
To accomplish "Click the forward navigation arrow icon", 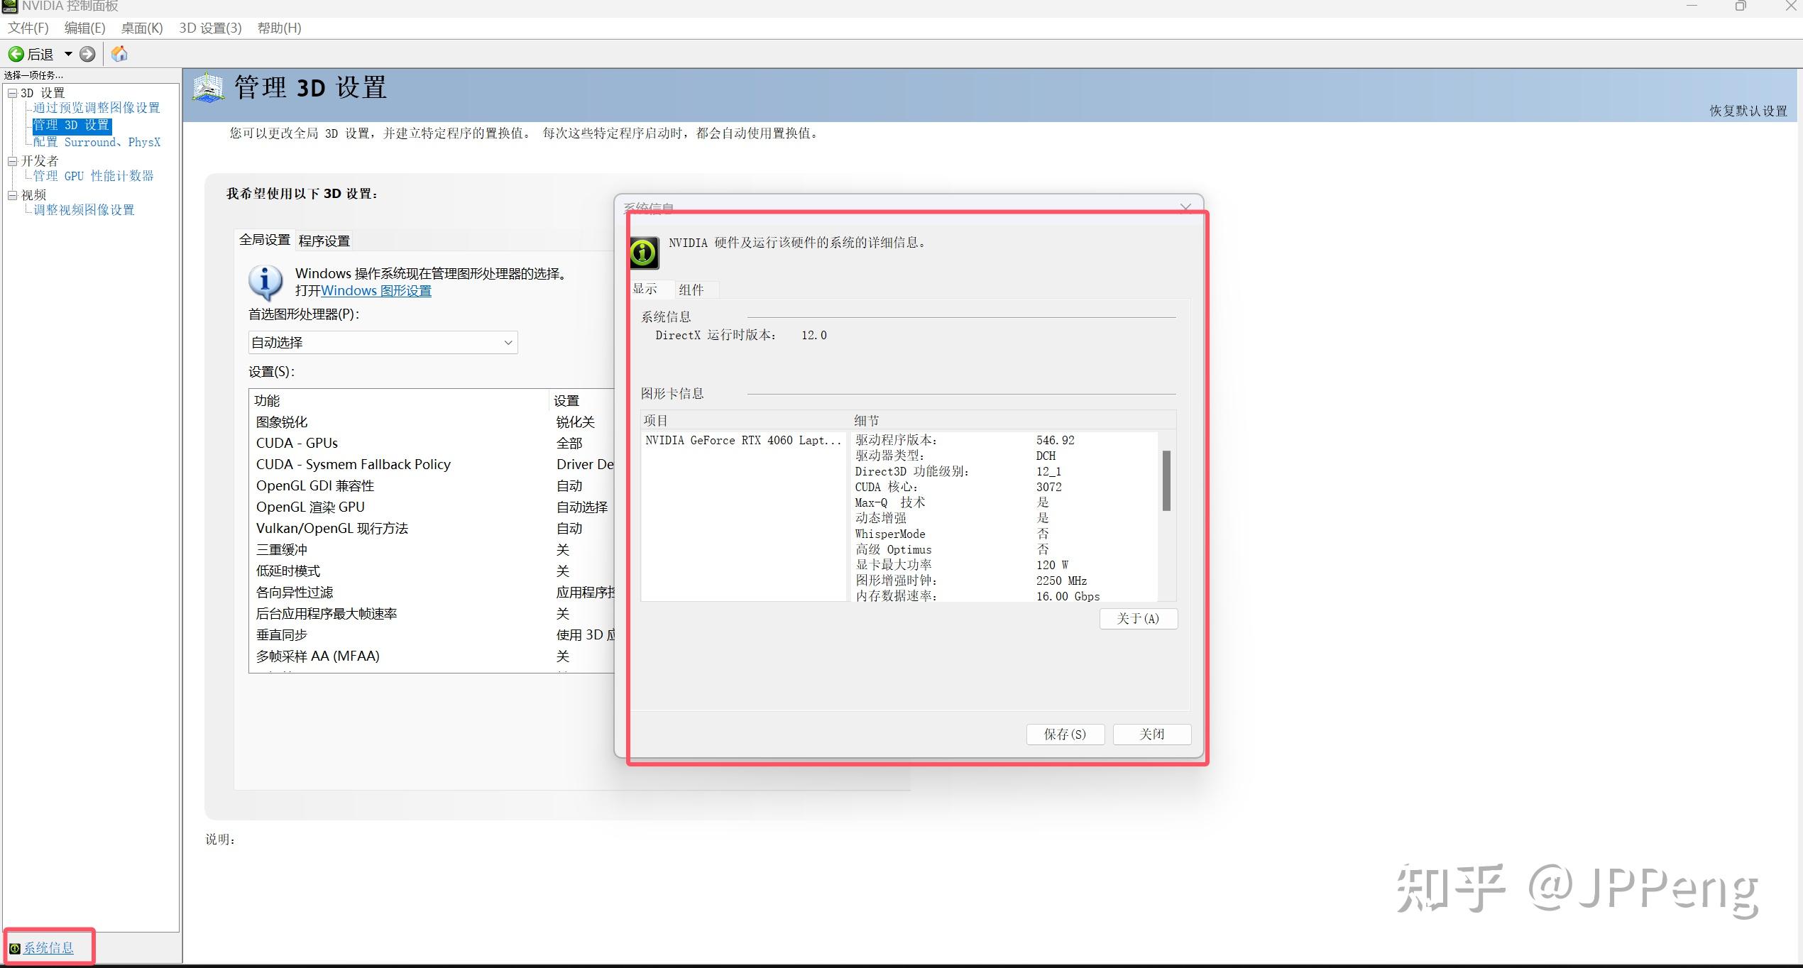I will [x=87, y=53].
